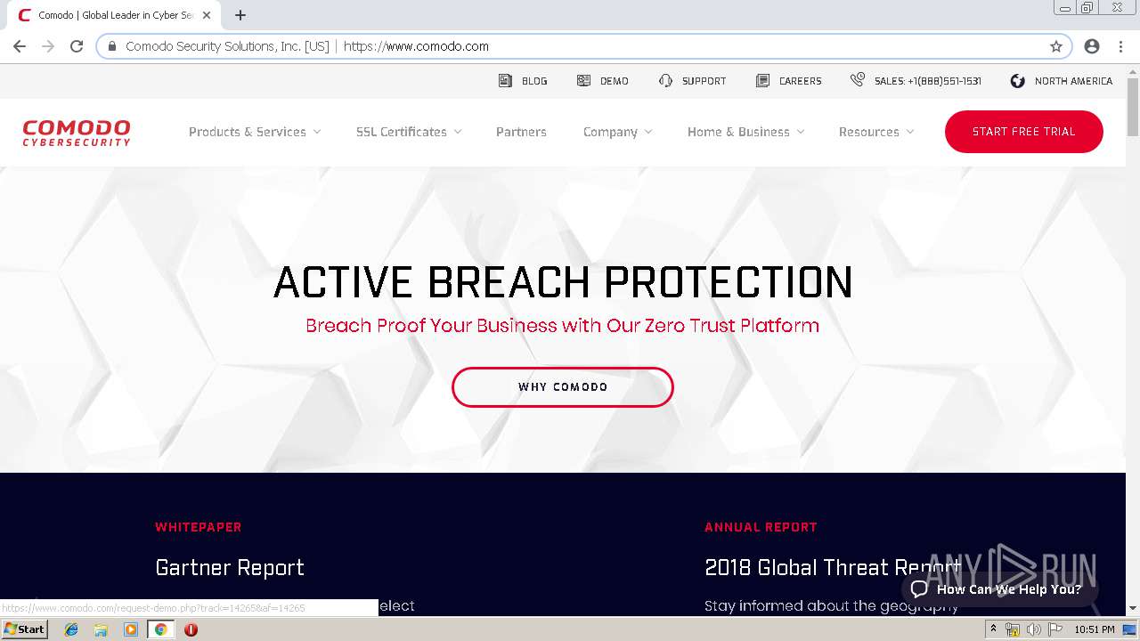
Task: Click the secure padlock icon in the address bar
Action: tap(112, 46)
